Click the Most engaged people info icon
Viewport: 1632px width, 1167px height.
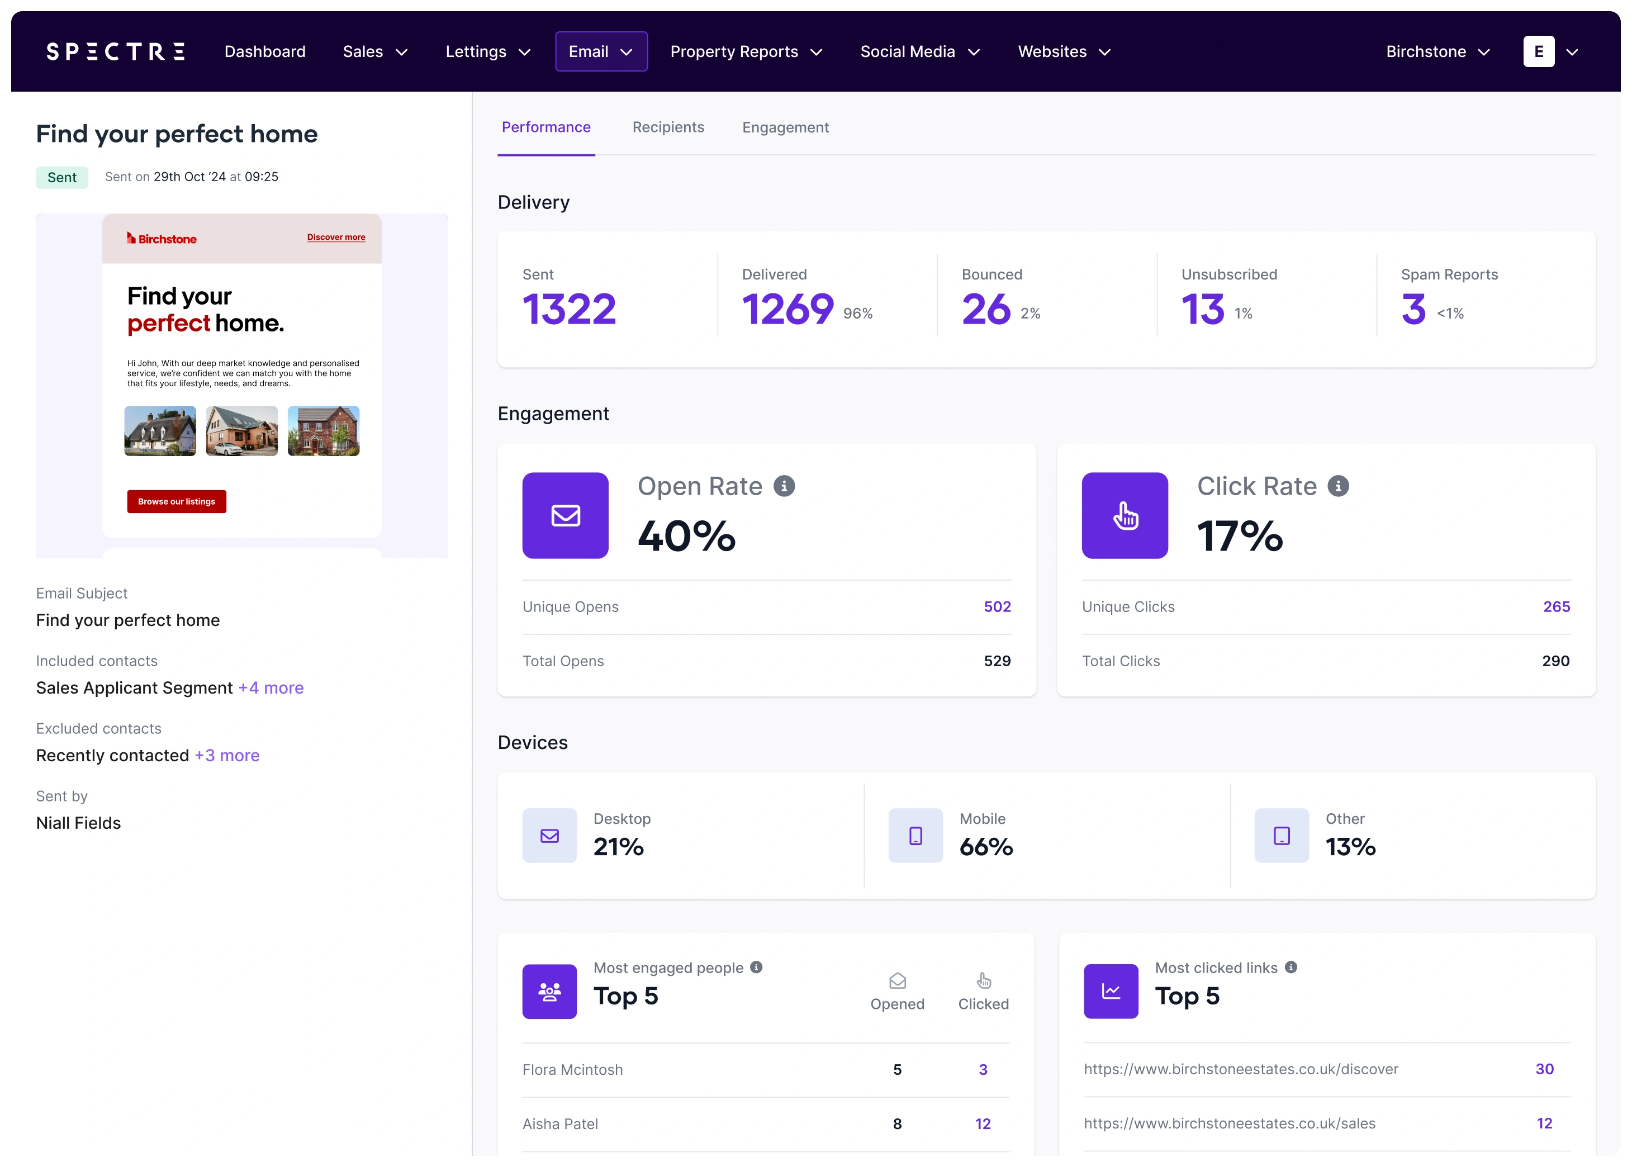pos(756,967)
